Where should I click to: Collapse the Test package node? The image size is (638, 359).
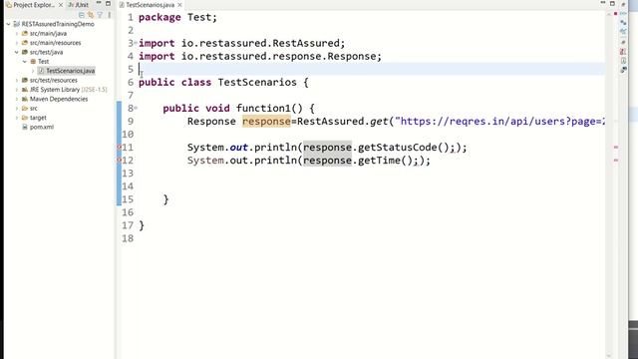(25, 62)
